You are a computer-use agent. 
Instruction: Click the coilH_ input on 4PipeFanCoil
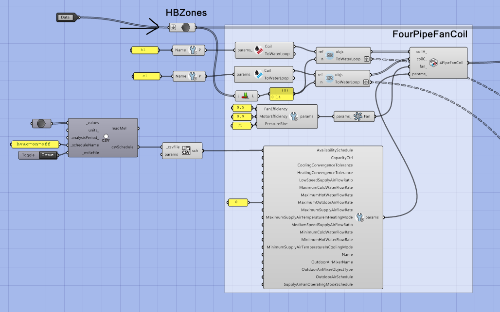click(422, 51)
